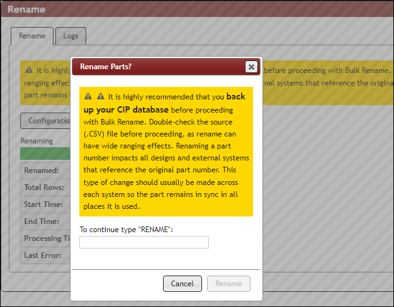The image size is (394, 307).
Task: Select the End Time: label
Action: 42,221
